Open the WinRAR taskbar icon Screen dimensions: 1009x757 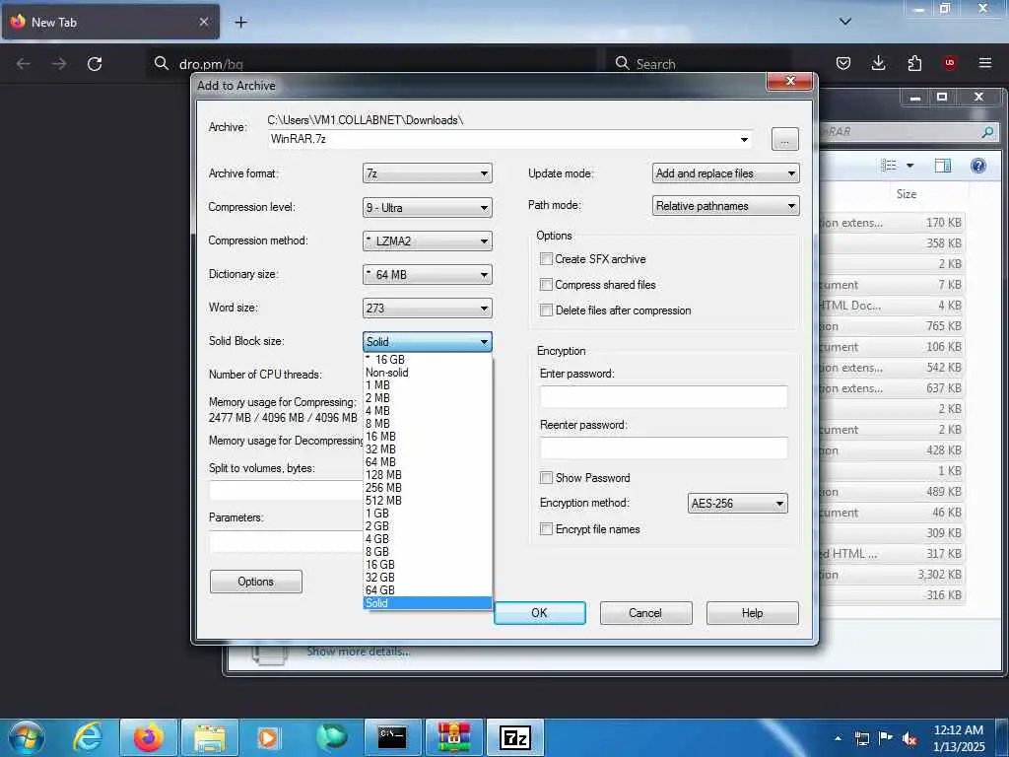(x=453, y=737)
